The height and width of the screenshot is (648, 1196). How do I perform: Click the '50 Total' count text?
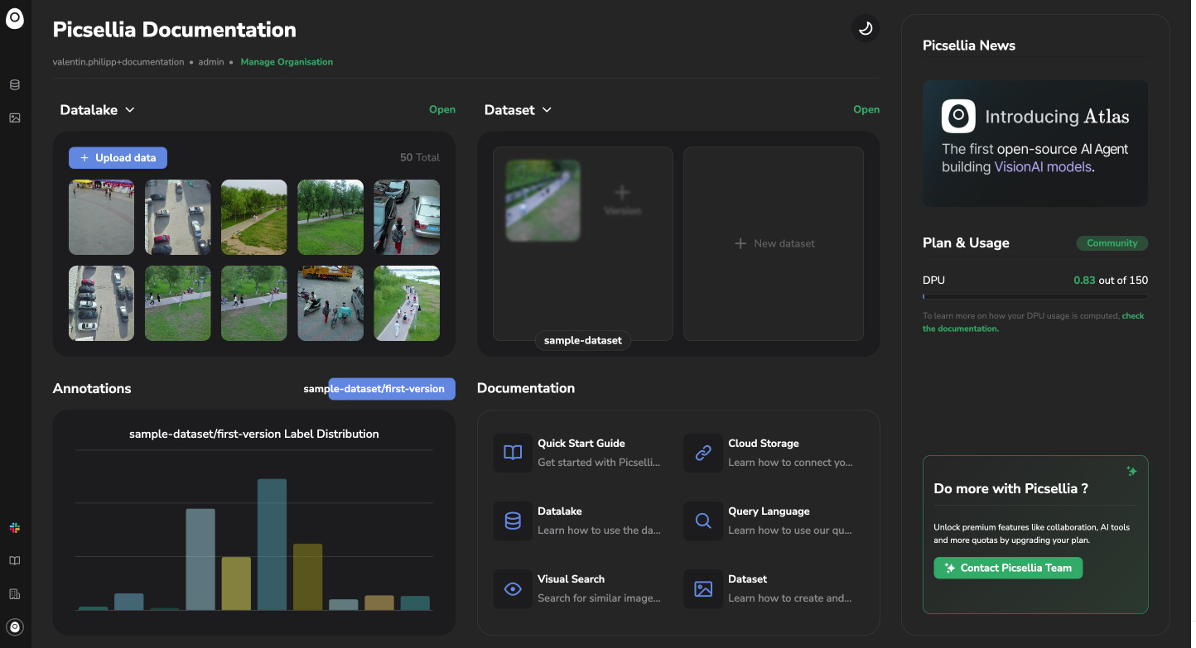pyautogui.click(x=420, y=157)
